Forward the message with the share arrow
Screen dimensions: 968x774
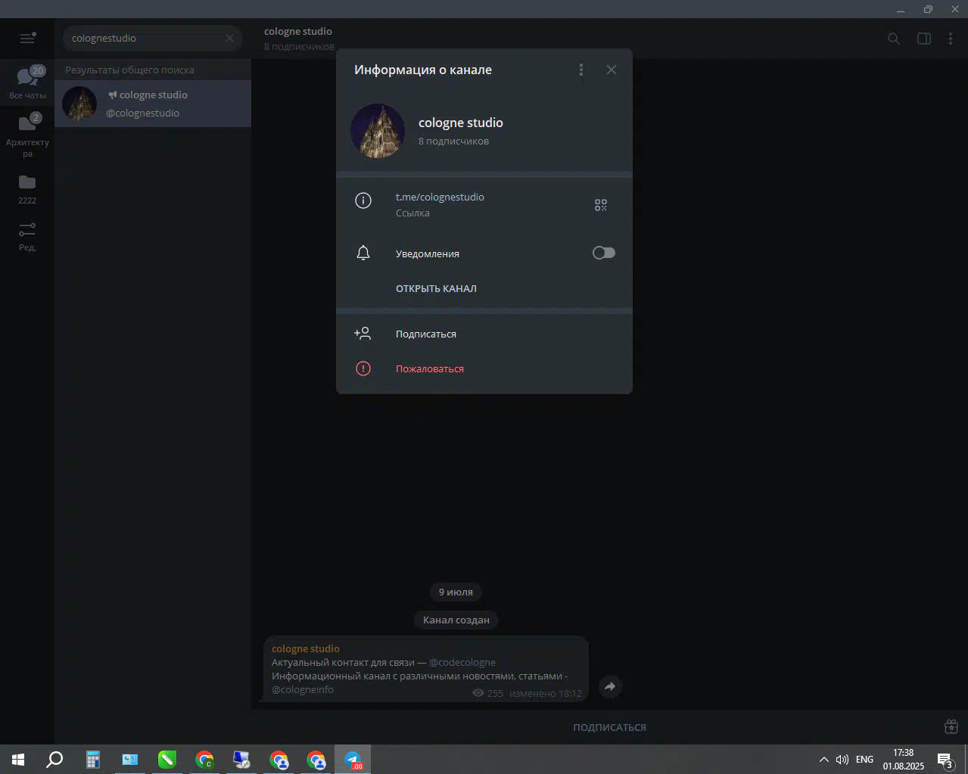click(610, 686)
